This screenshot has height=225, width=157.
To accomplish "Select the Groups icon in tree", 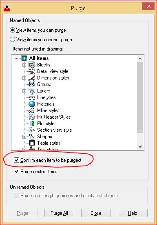I will [32, 84].
